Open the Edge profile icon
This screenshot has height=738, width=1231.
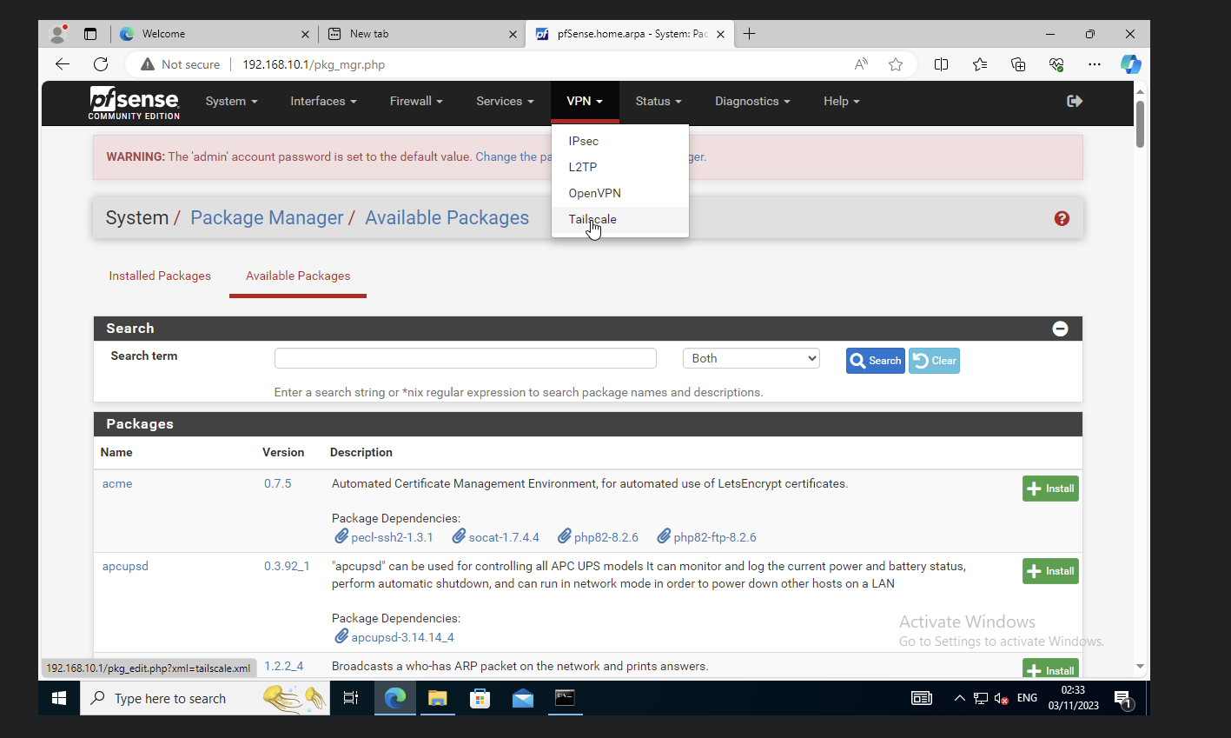point(58,34)
